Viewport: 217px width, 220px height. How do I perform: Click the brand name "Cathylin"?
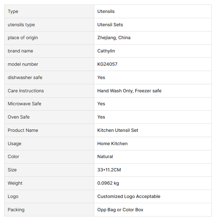point(106,51)
